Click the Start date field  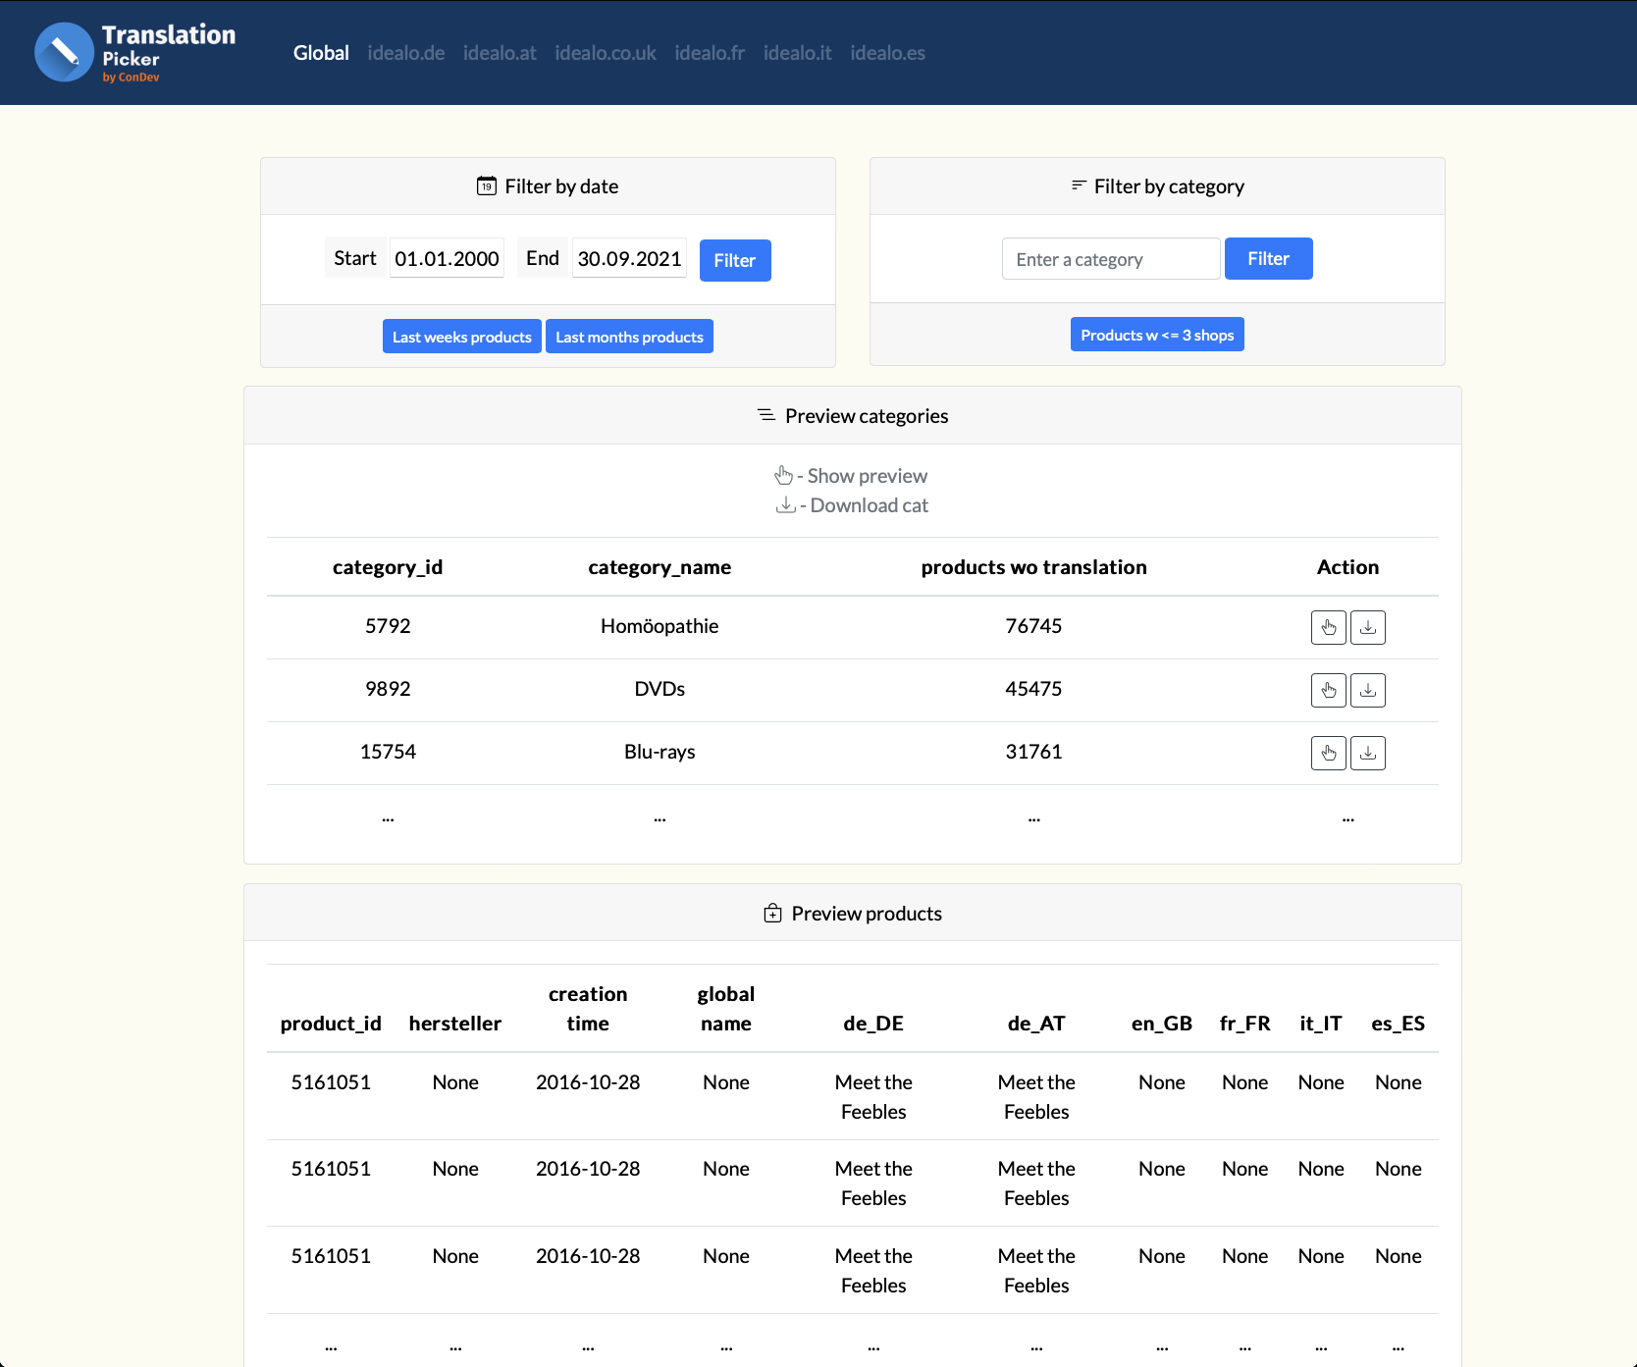tap(447, 258)
